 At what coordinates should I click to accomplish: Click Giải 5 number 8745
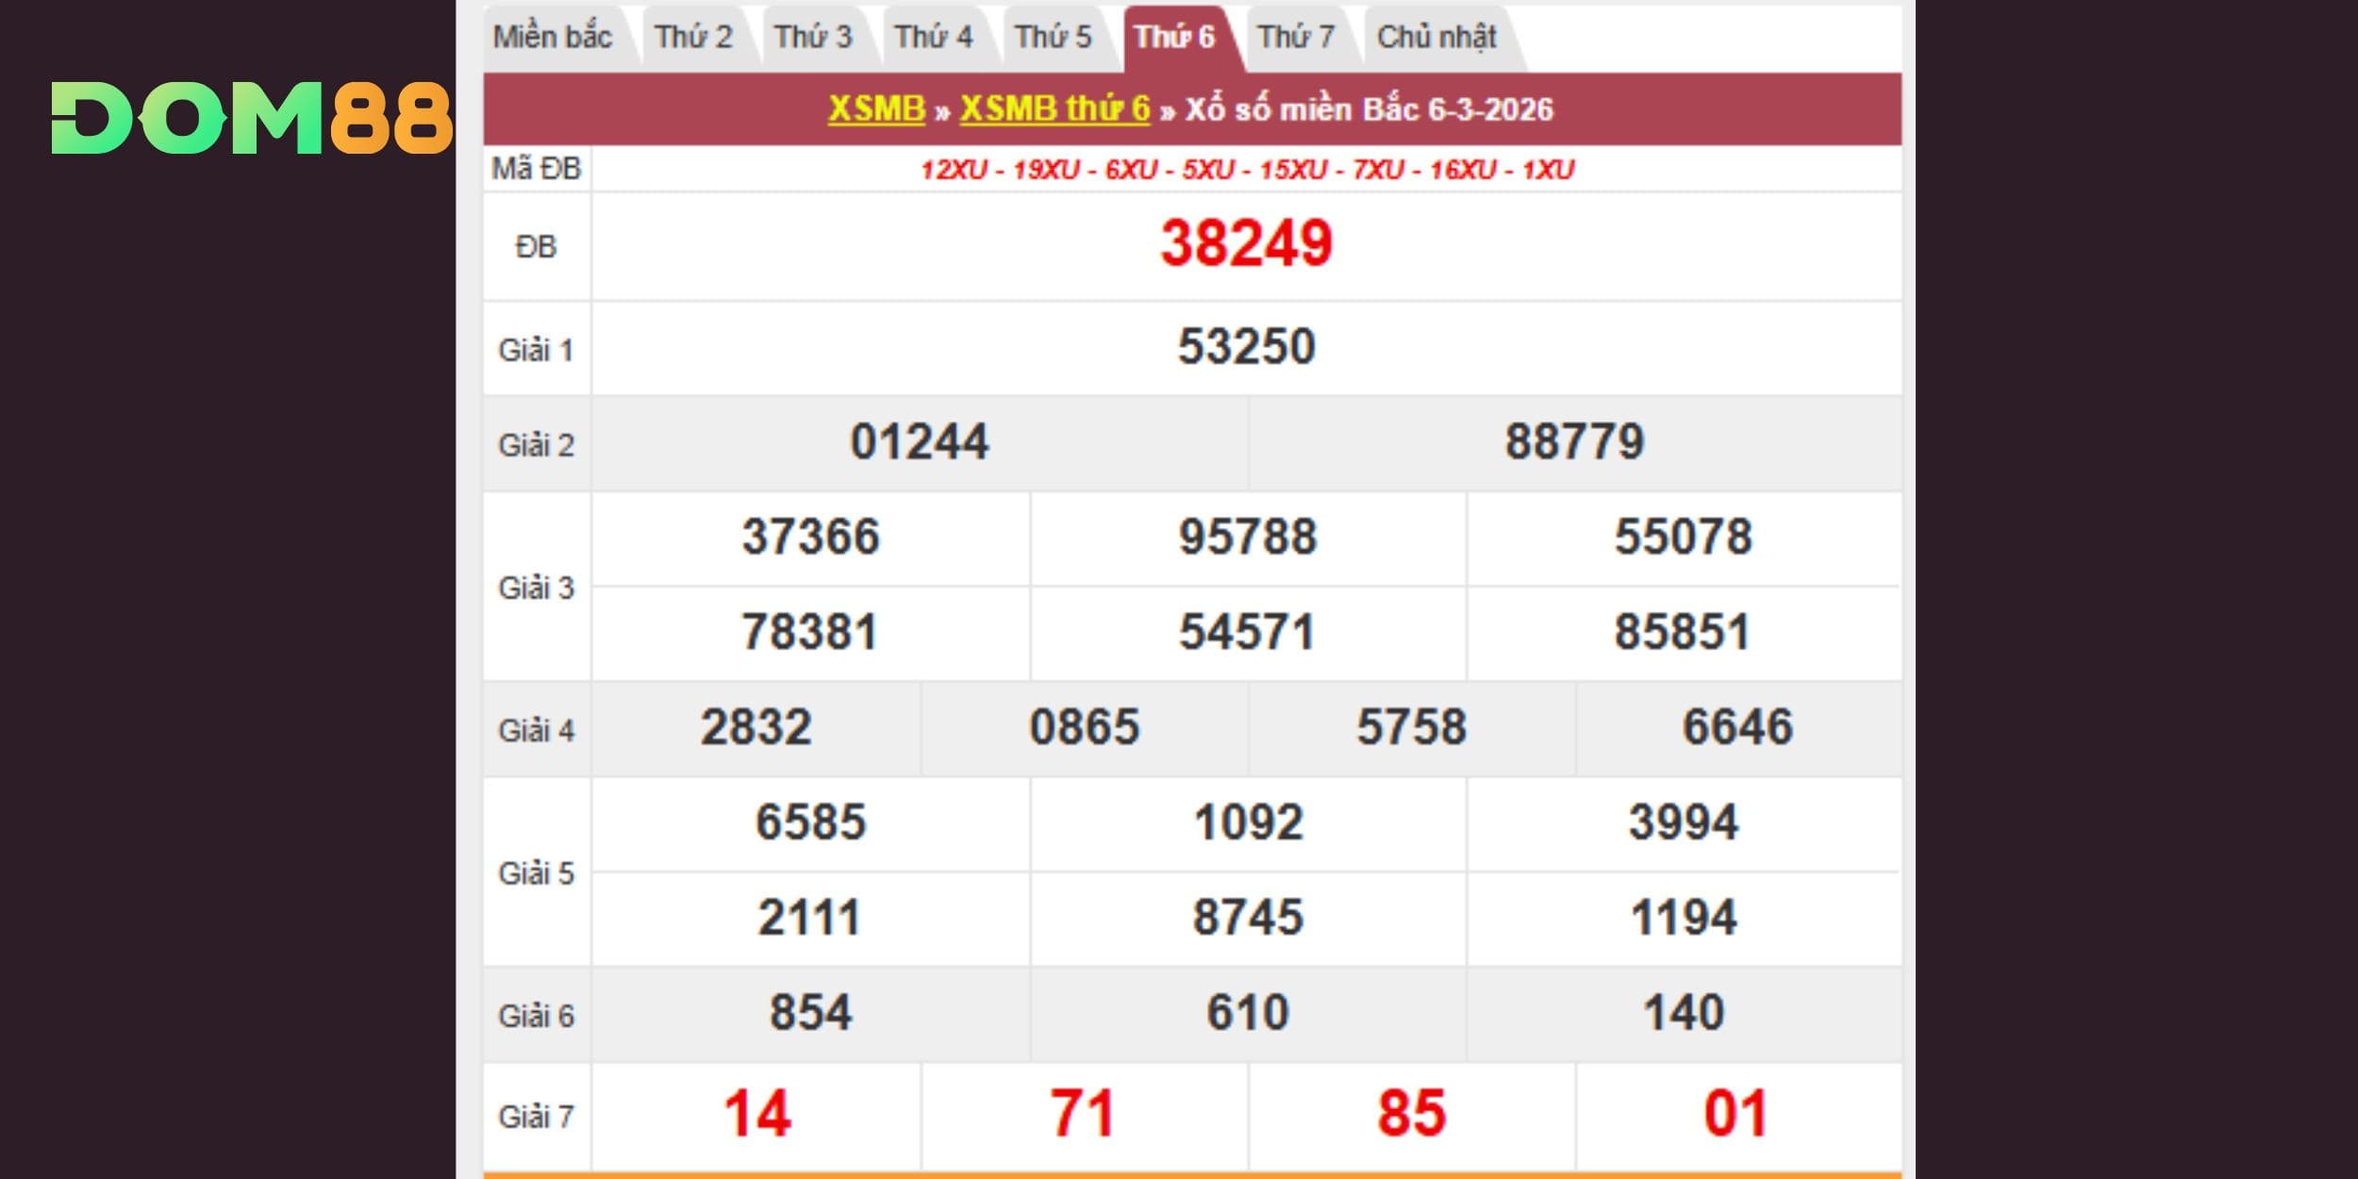coord(1247,918)
